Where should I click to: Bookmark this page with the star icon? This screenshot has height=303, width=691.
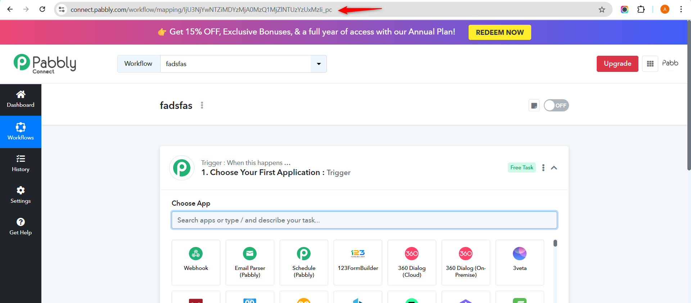[x=602, y=10]
